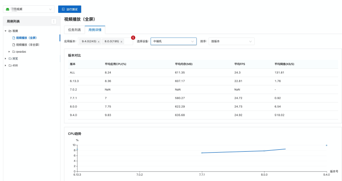Click the 9.4.0 data point on CPU chart

coord(327,145)
